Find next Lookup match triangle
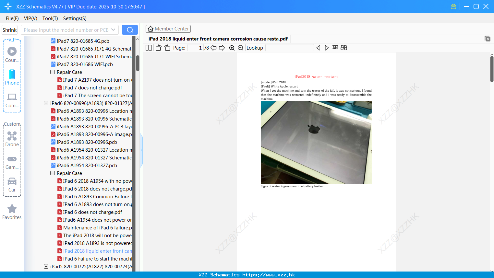Image resolution: width=494 pixels, height=278 pixels. (327, 48)
